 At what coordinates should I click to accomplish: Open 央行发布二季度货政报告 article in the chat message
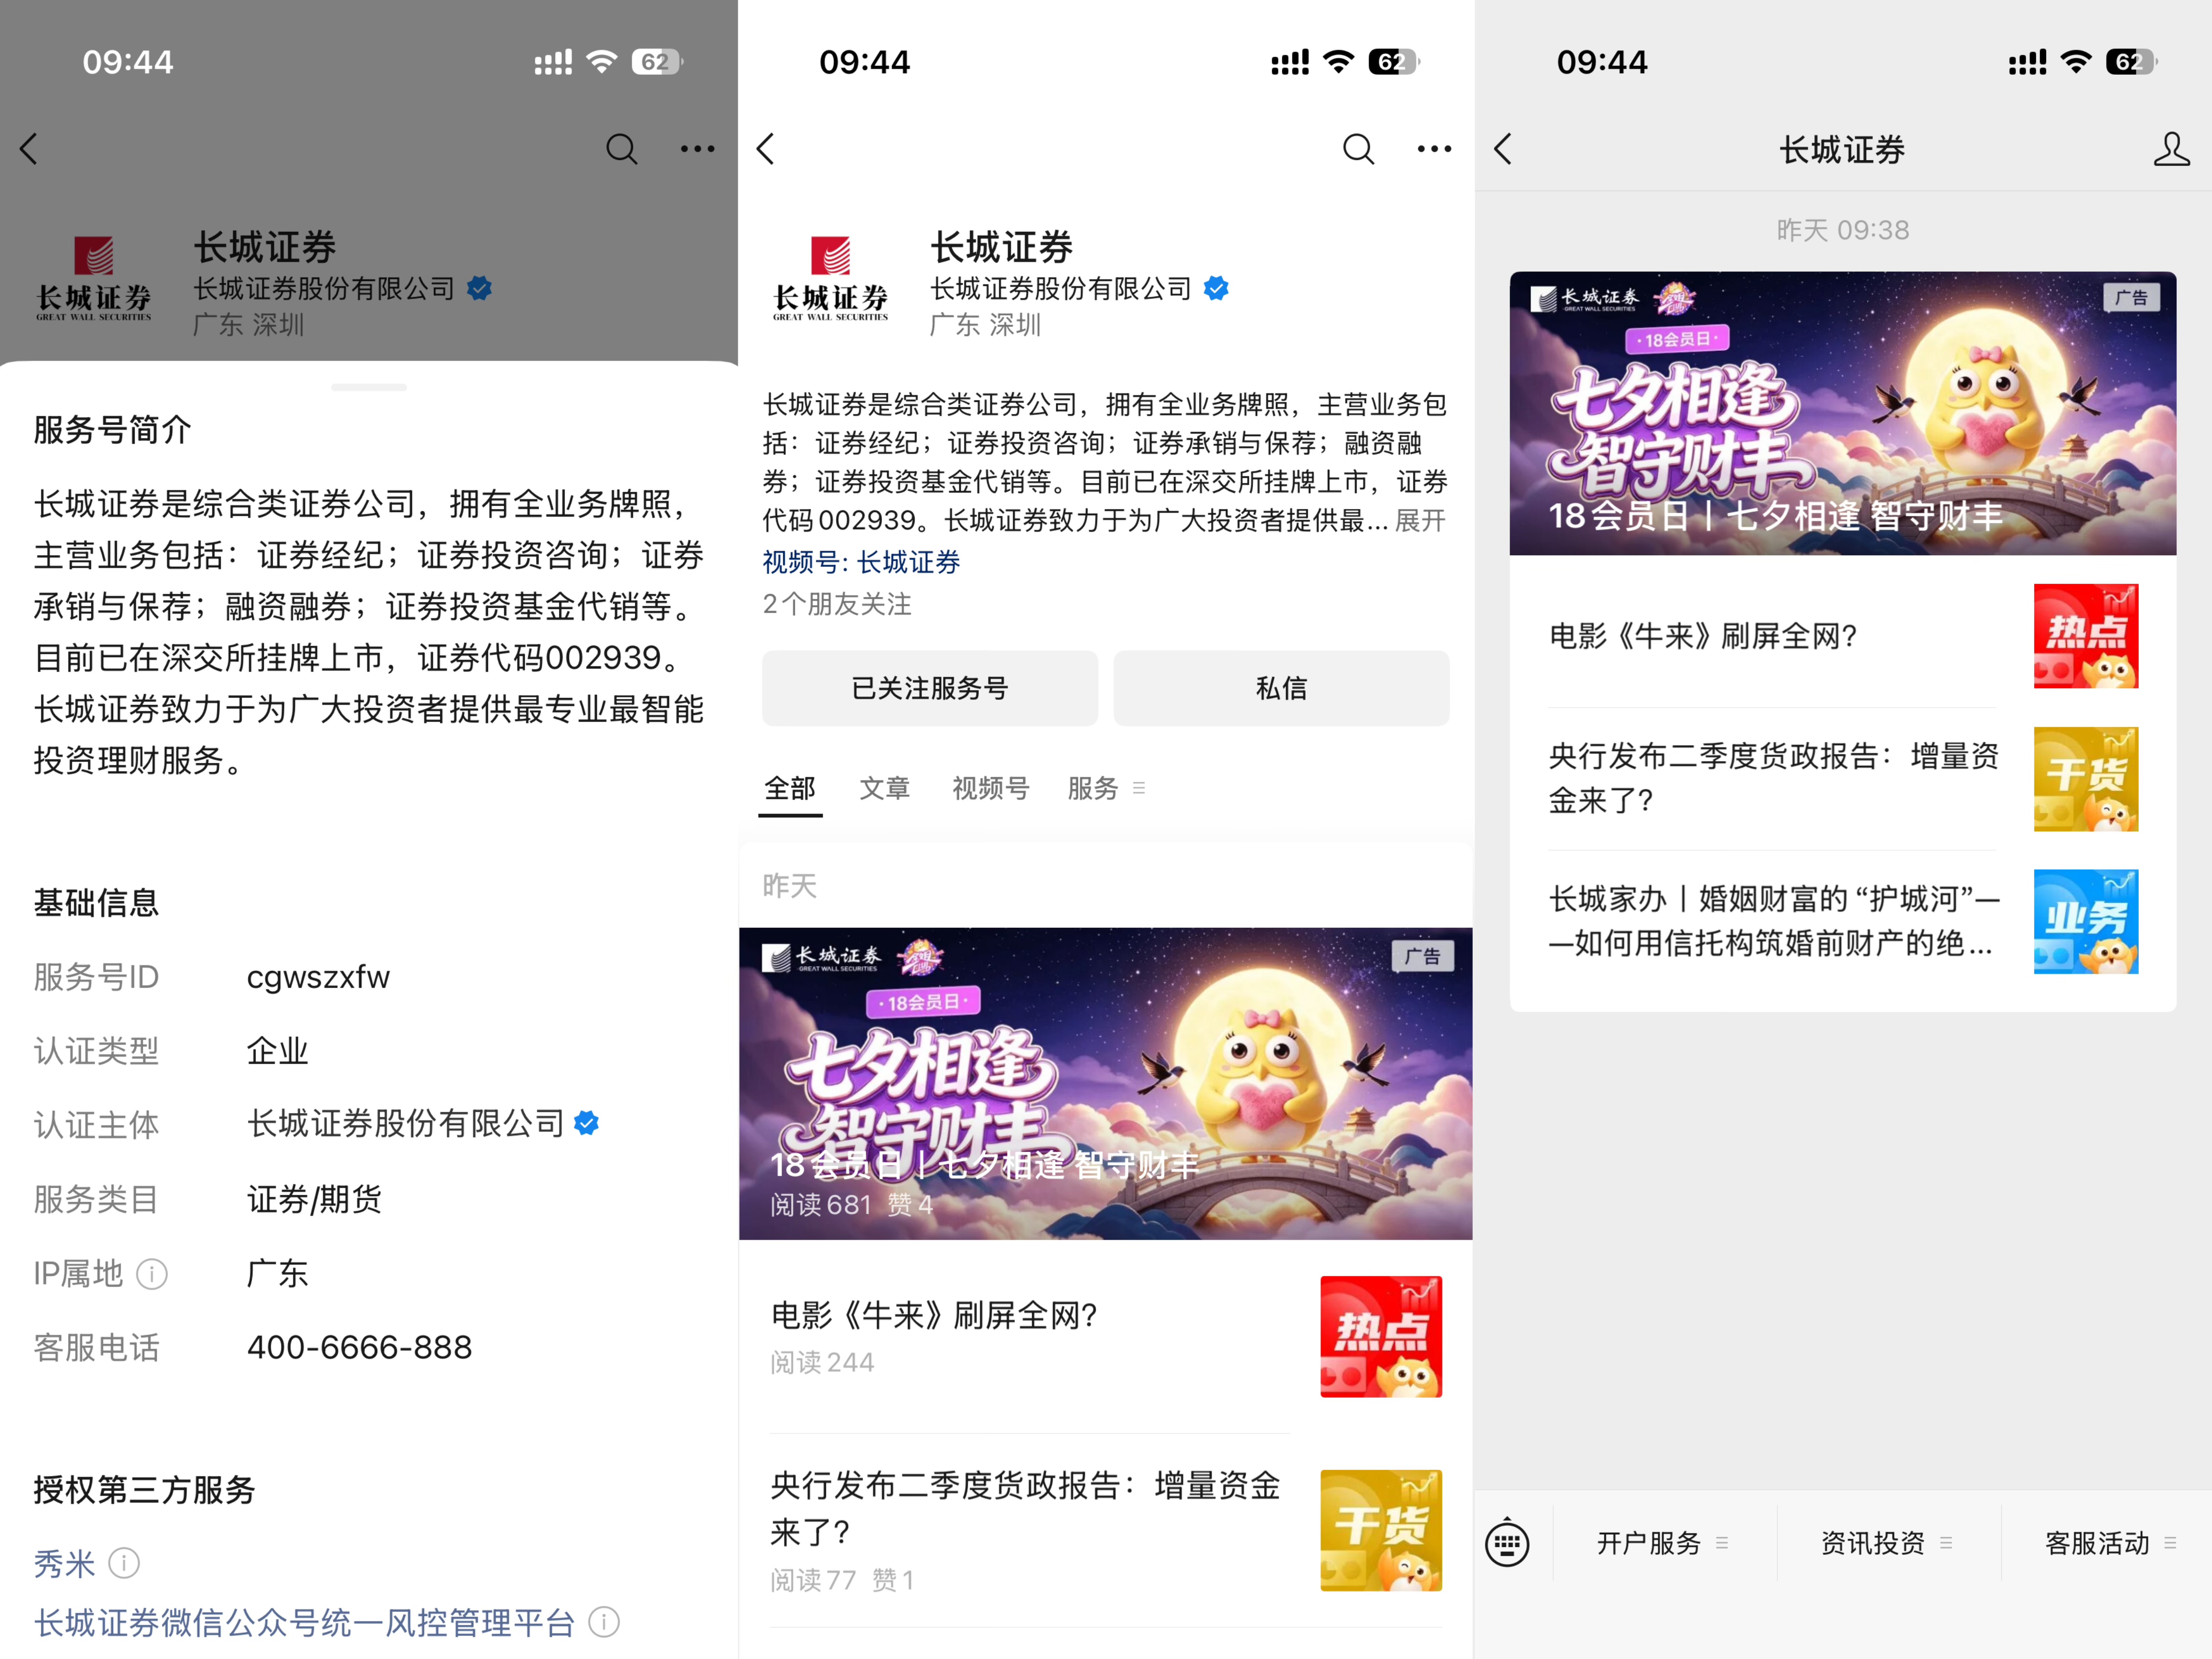click(1773, 778)
